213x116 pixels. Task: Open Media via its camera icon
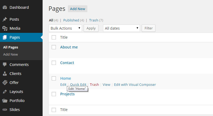point(5,28)
